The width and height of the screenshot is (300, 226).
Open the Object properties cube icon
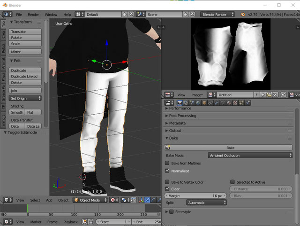tap(204, 102)
